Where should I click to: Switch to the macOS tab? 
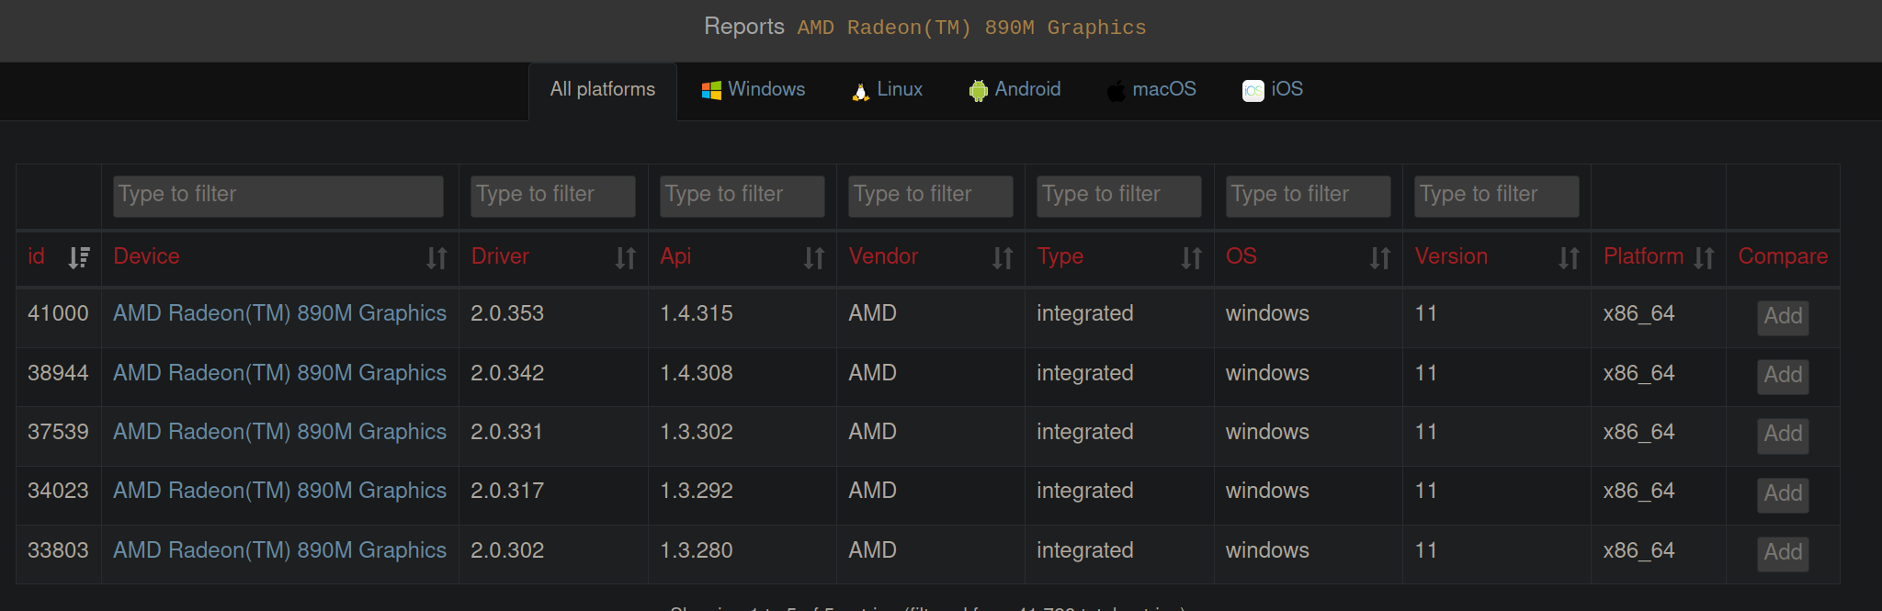pyautogui.click(x=1151, y=90)
